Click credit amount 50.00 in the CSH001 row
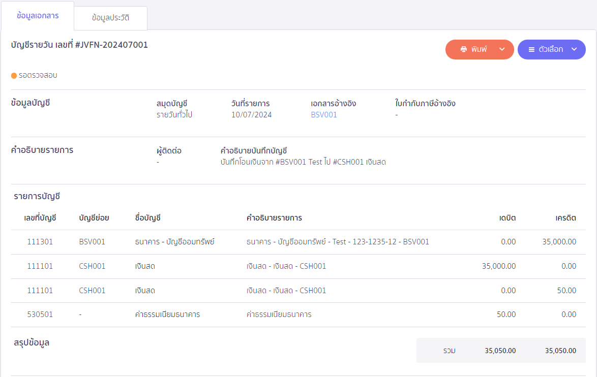 [x=566, y=291]
